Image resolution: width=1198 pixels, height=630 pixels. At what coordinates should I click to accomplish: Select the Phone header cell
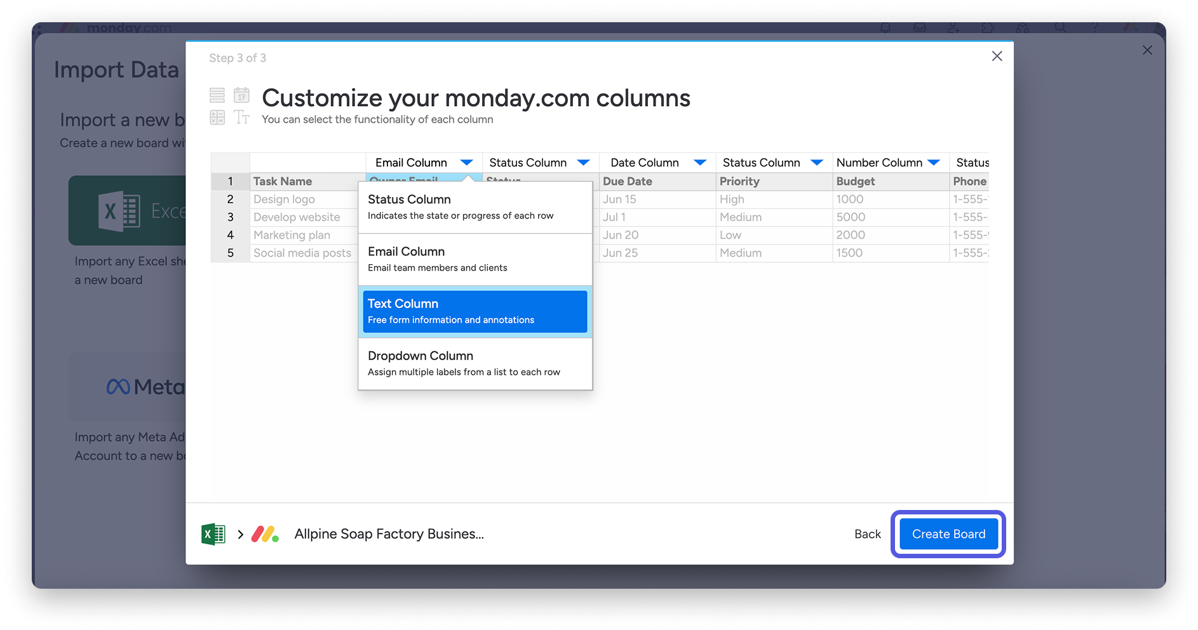click(969, 182)
